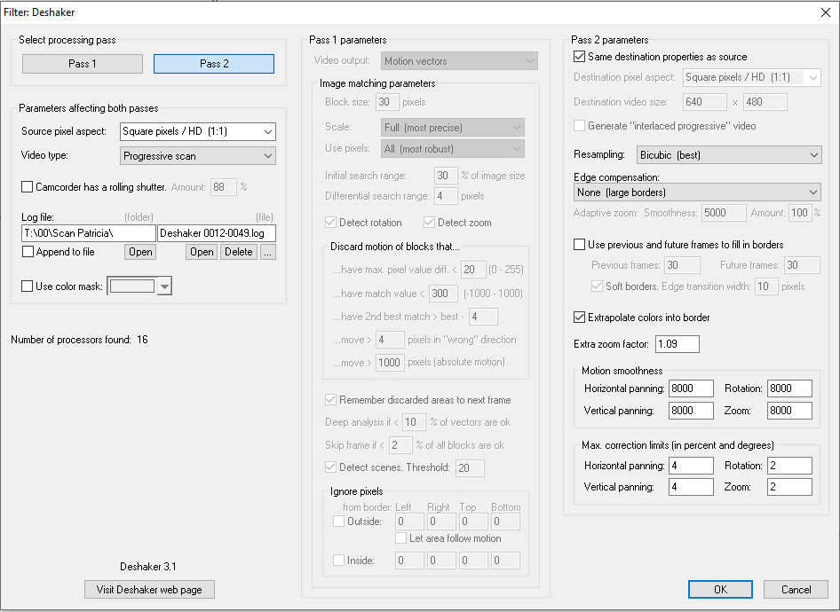The width and height of the screenshot is (840, 612).
Task: Click the 'Deshaker 3.1' version label
Action: pyautogui.click(x=148, y=567)
